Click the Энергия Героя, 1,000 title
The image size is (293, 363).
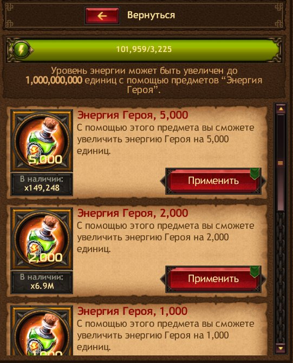(x=132, y=311)
